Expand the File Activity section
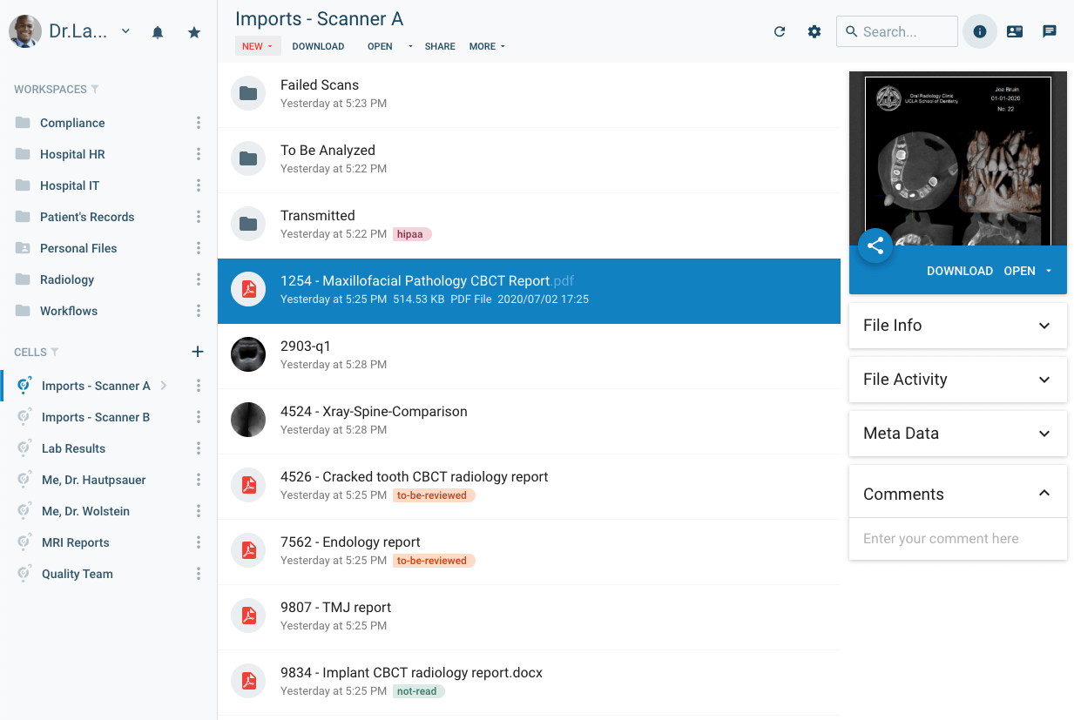The width and height of the screenshot is (1074, 720). [x=958, y=380]
